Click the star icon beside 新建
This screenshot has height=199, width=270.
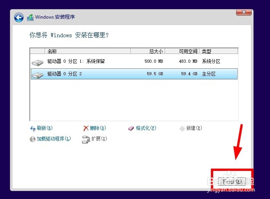point(182,128)
